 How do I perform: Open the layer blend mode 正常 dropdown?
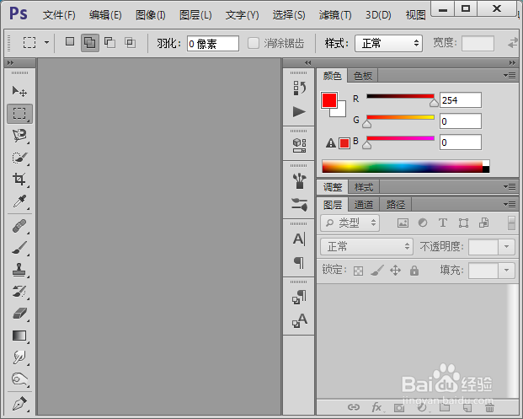click(x=367, y=247)
